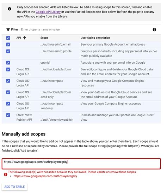Sort by the Scope column header
Image resolution: width=167 pixels, height=195 pixels.
click(x=44, y=38)
